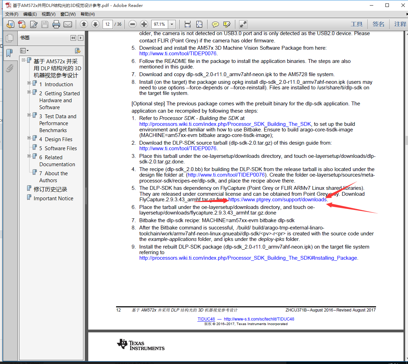Print the document using printer icon

click(x=56, y=24)
